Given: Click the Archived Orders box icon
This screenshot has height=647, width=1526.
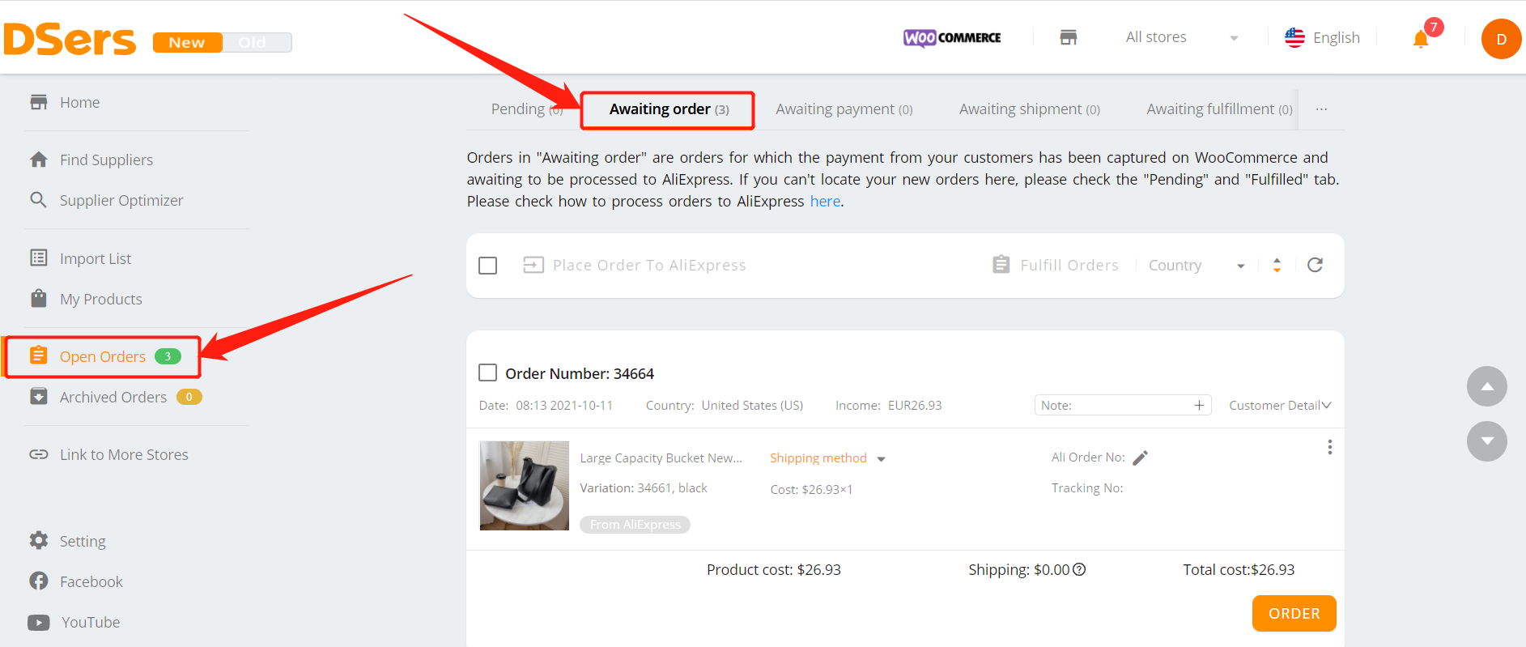Looking at the screenshot, I should pyautogui.click(x=39, y=396).
